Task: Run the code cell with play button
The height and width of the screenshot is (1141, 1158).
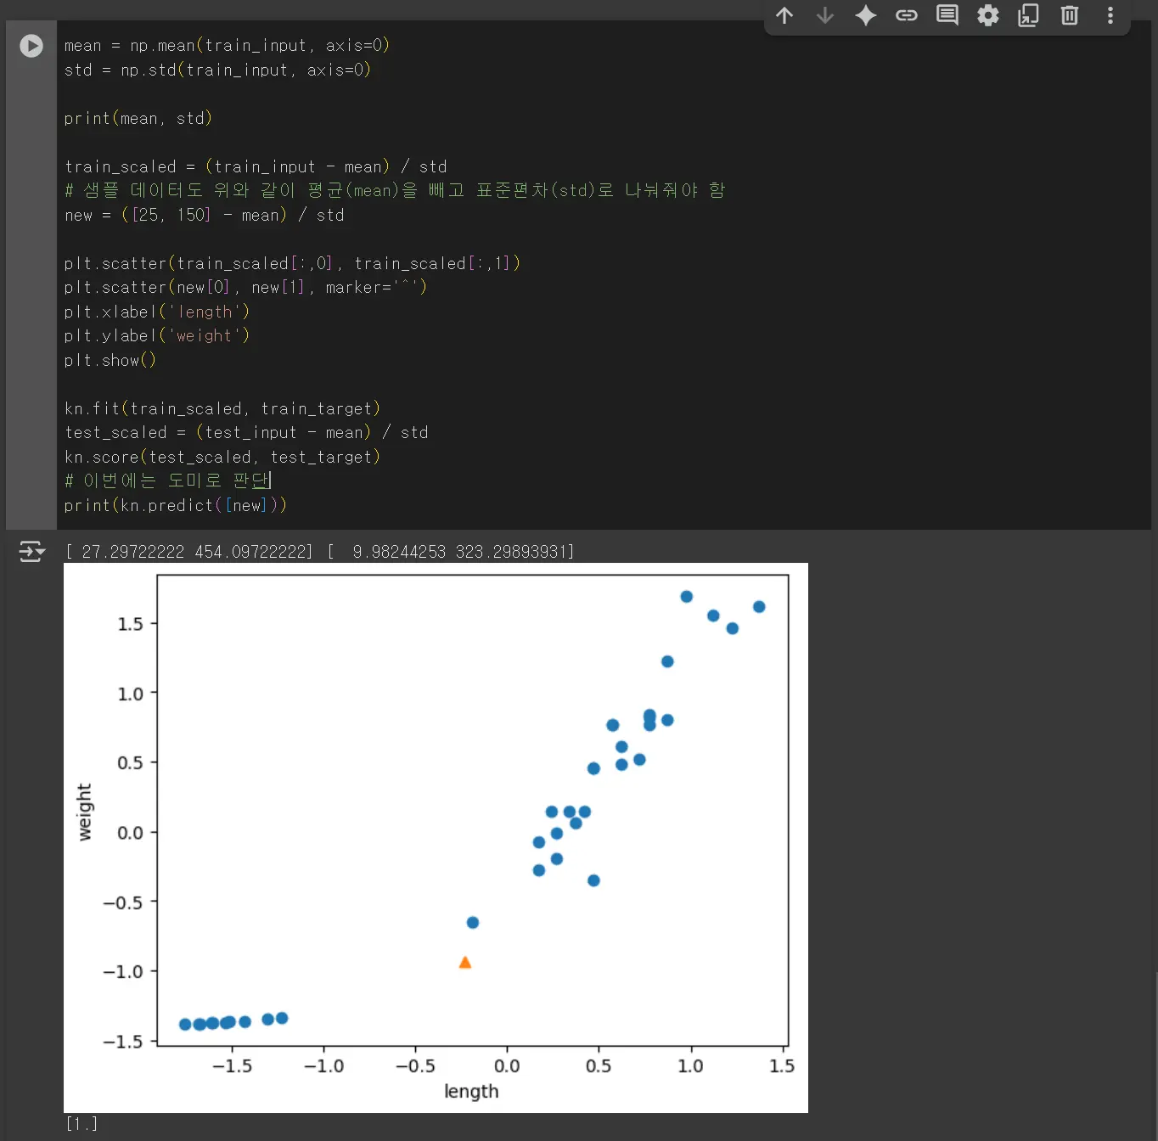Action: (31, 45)
